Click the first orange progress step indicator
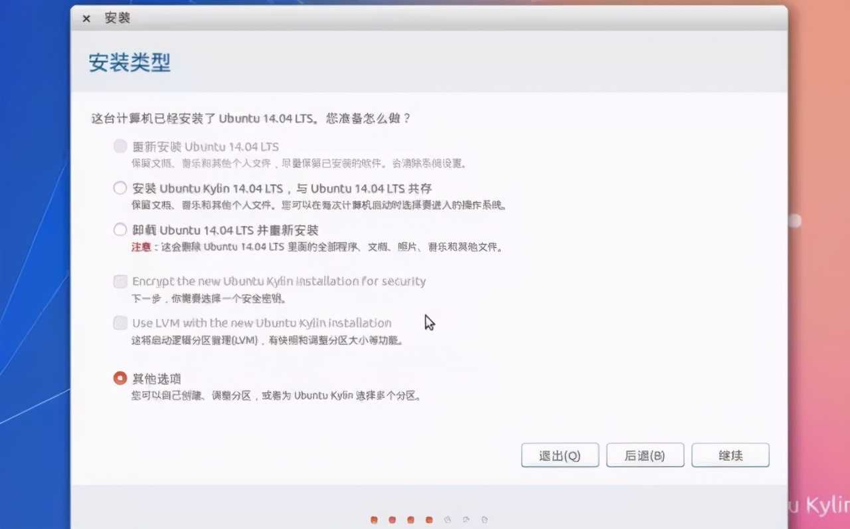Viewport: 850px width, 529px height. click(x=374, y=520)
